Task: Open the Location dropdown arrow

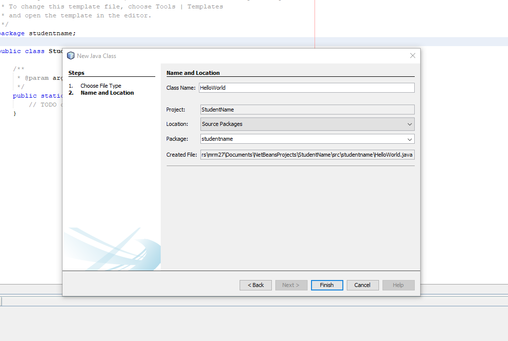Action: 410,124
